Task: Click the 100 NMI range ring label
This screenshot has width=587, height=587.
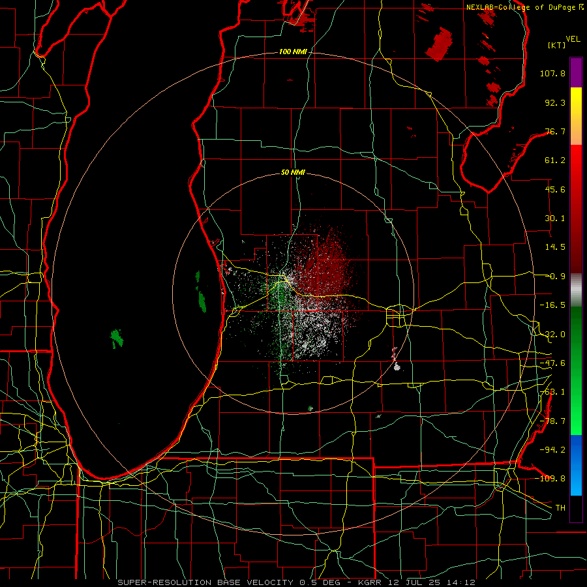Action: tap(293, 52)
